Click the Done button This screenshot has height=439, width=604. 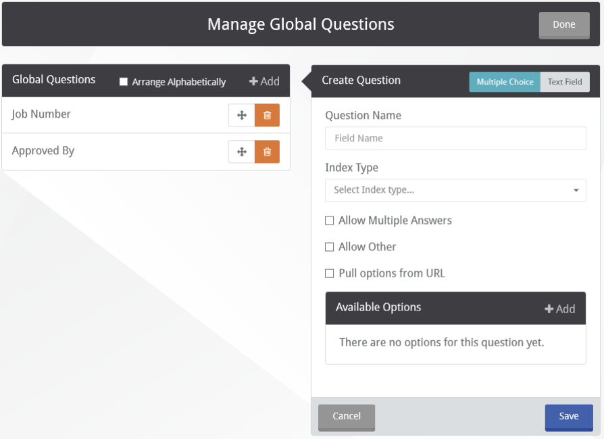[x=564, y=25]
